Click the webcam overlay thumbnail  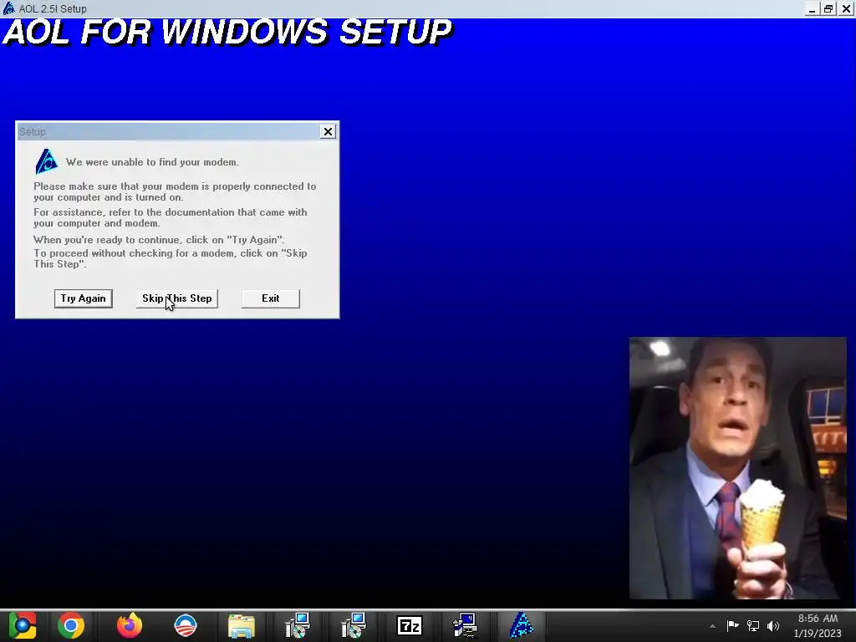(x=738, y=468)
